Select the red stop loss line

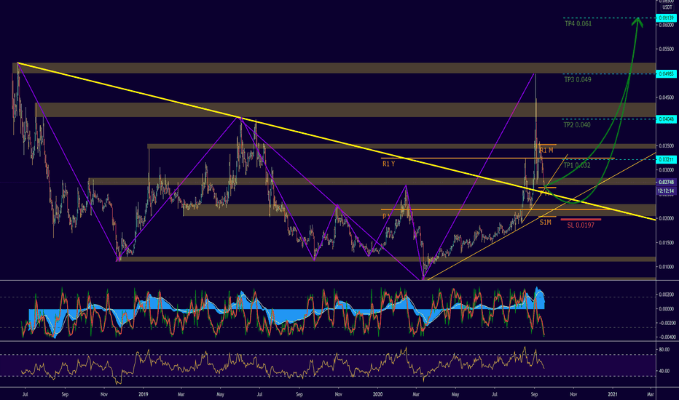[x=581, y=220]
